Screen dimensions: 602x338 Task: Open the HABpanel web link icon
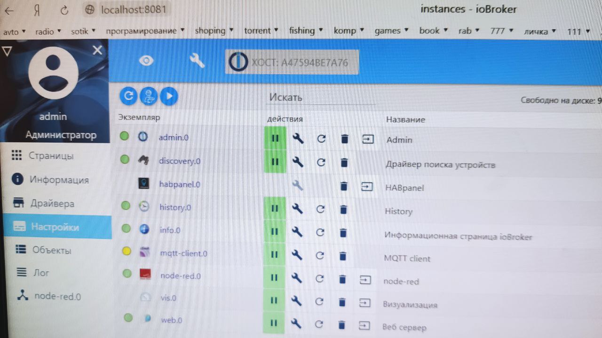click(366, 187)
